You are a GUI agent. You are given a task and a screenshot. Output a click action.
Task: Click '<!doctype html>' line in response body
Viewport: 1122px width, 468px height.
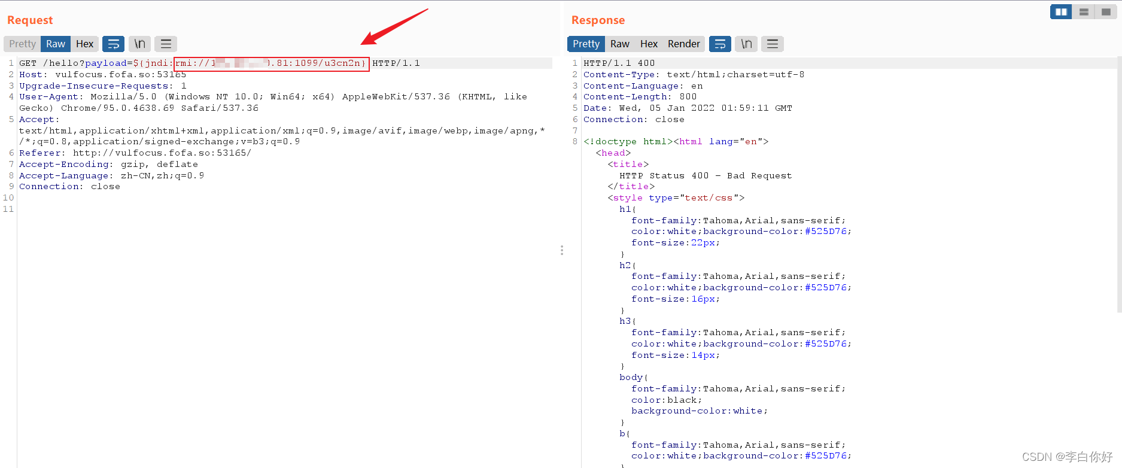pos(676,141)
